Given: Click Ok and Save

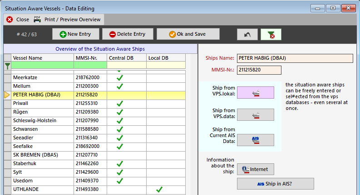Looking at the screenshot, I should point(188,34).
